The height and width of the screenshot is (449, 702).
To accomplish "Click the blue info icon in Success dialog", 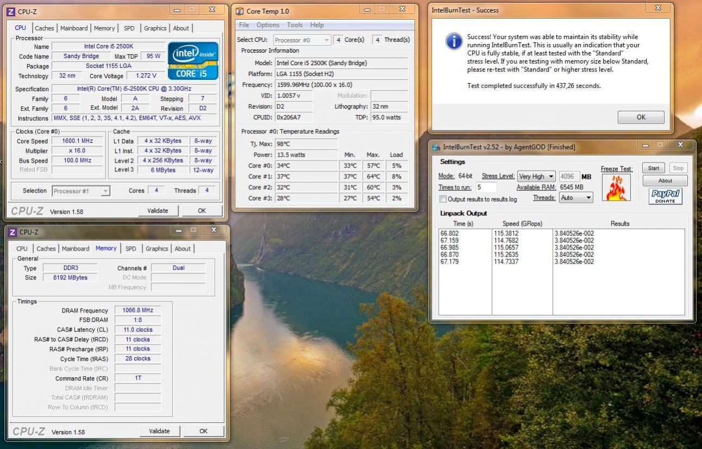I will 454,41.
